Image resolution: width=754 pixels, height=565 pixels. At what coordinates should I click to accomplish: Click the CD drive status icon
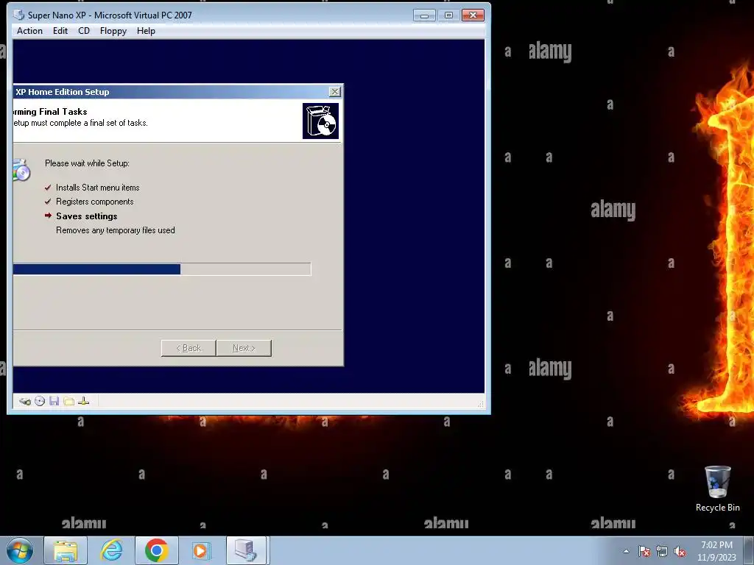pyautogui.click(x=40, y=401)
